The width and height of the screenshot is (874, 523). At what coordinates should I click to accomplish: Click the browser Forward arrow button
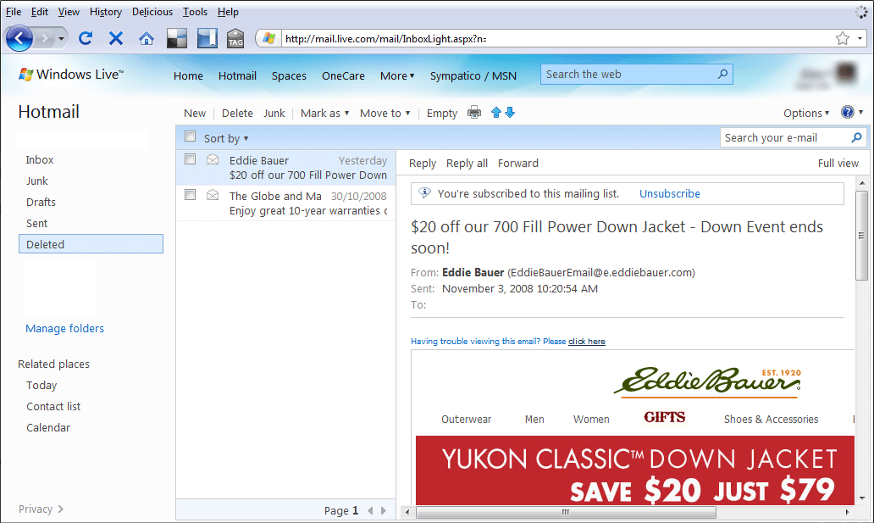44,38
